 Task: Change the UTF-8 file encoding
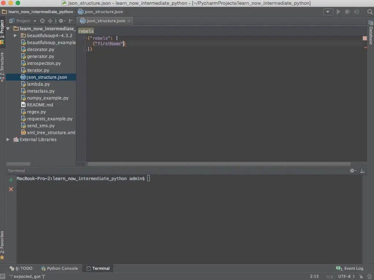pyautogui.click(x=346, y=276)
